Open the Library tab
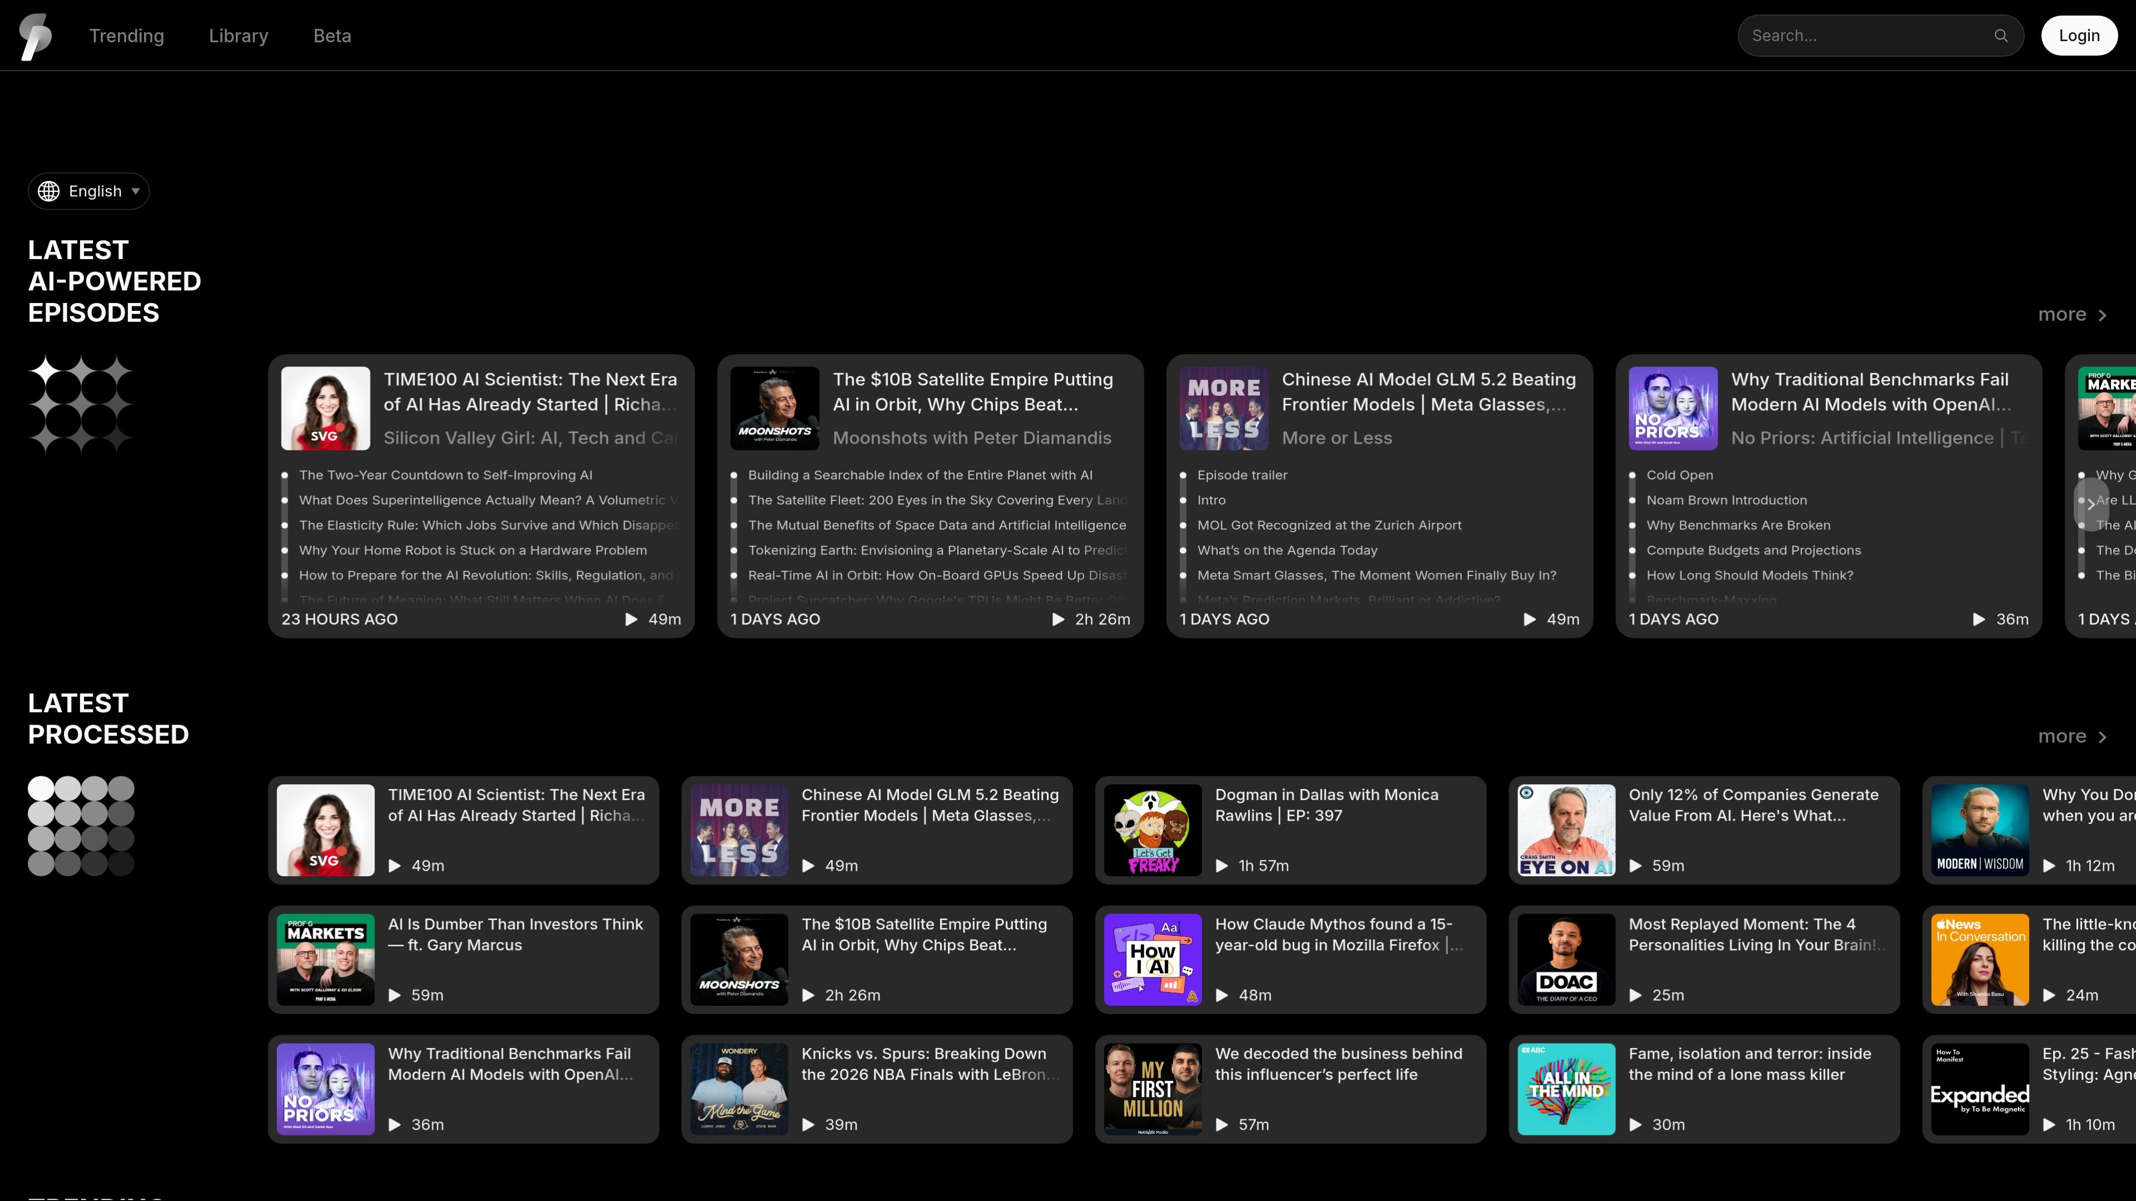 tap(239, 36)
